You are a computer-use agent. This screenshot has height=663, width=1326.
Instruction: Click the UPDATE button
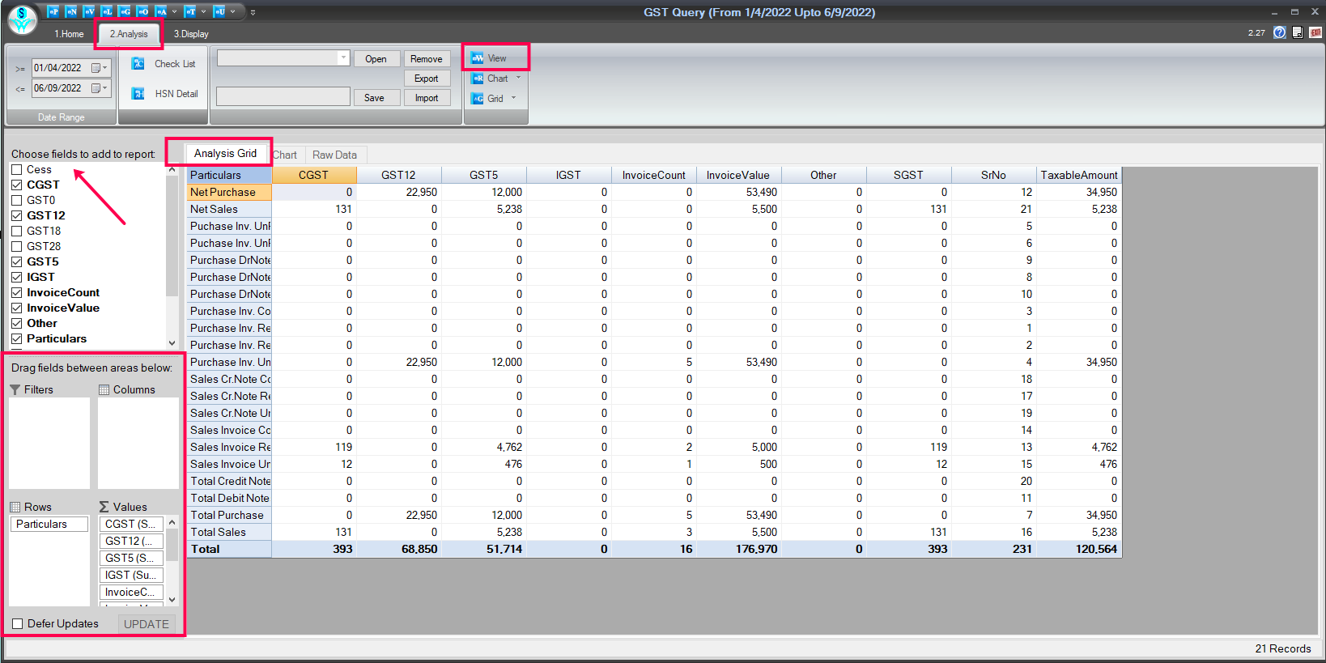point(147,624)
